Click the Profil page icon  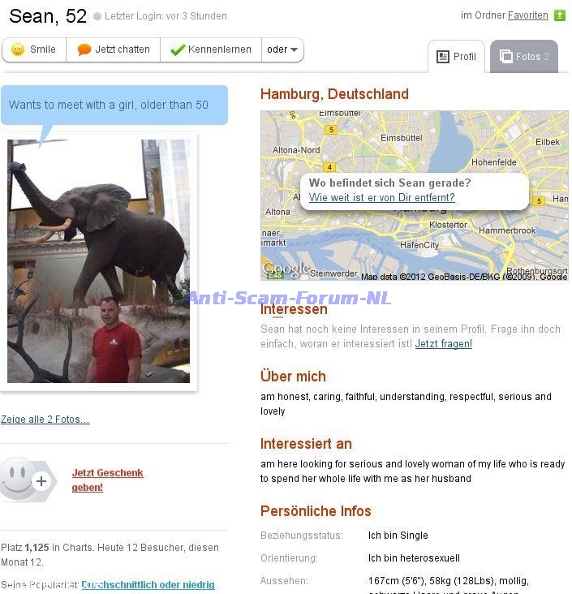pos(442,57)
